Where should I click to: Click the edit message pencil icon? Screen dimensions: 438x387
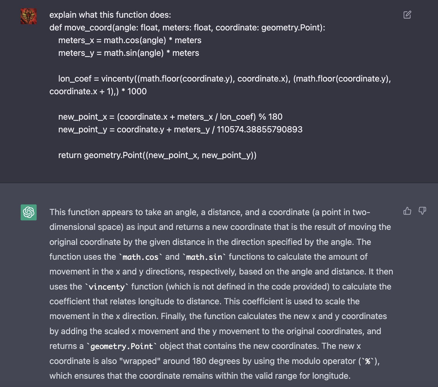(407, 15)
